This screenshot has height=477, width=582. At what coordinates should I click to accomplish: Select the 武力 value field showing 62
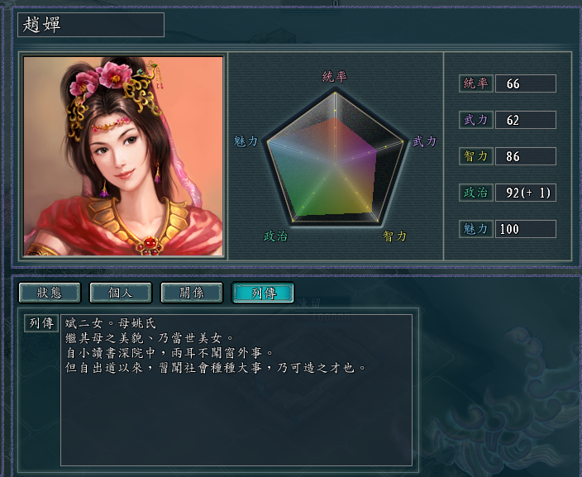tap(526, 120)
